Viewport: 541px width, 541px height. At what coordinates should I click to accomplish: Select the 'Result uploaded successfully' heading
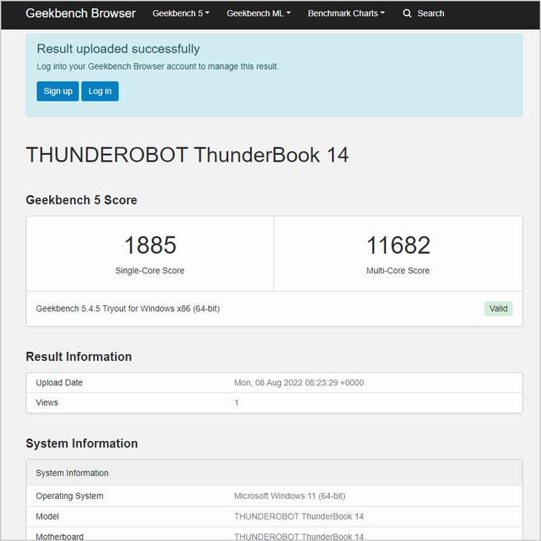pos(119,49)
